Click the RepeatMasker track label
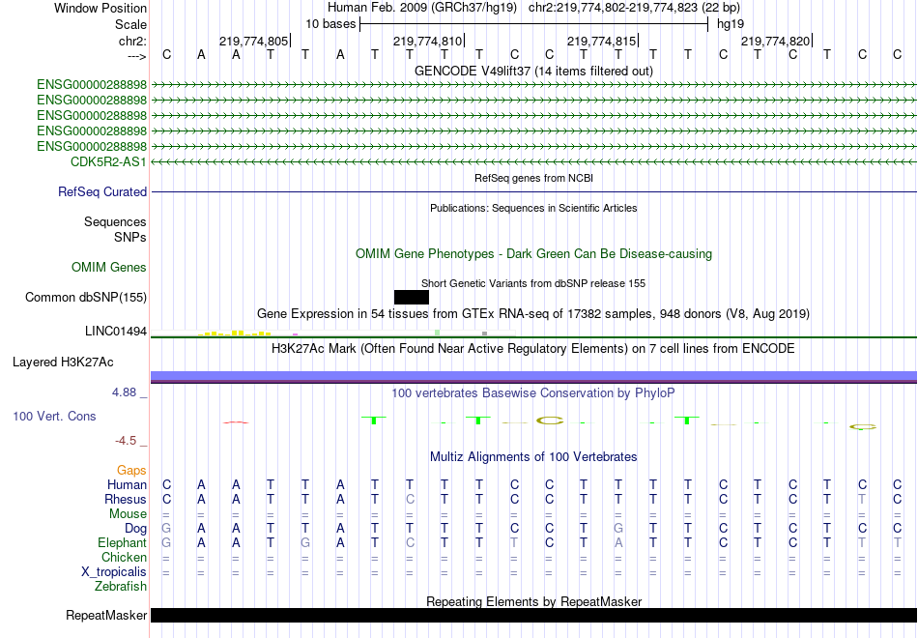This screenshot has height=638, width=918. coord(106,615)
